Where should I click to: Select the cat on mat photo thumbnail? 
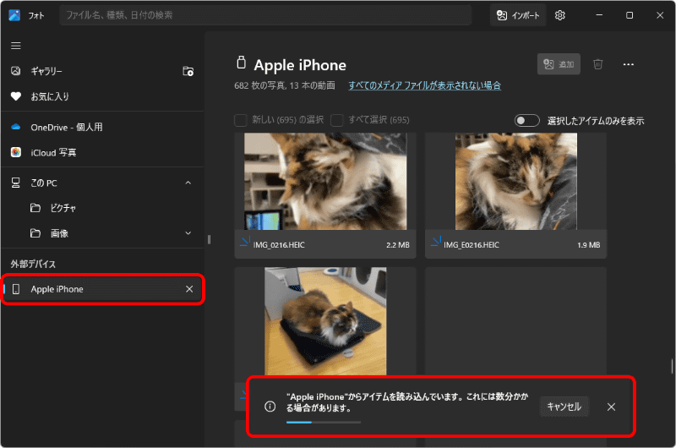[x=325, y=321]
